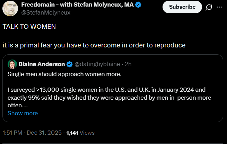Image resolution: width=227 pixels, height=144 pixels.
Task: Click Stefan Molyneux's profile avatar
Action: point(11,8)
